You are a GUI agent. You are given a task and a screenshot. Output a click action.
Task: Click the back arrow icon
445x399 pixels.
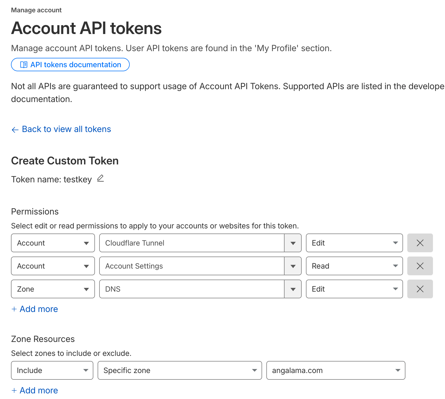(x=15, y=130)
